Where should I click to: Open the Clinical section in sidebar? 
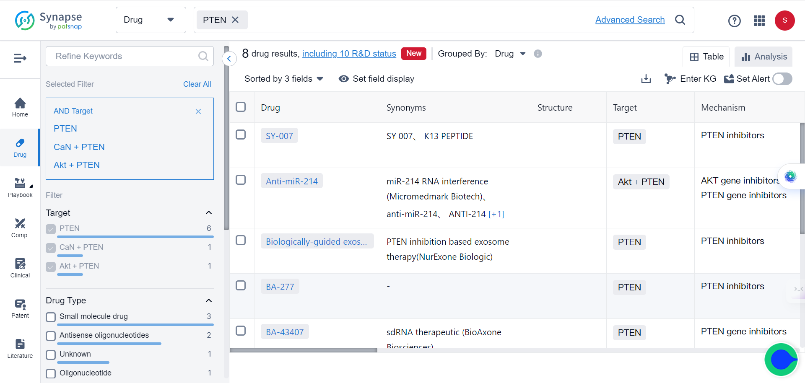[20, 268]
